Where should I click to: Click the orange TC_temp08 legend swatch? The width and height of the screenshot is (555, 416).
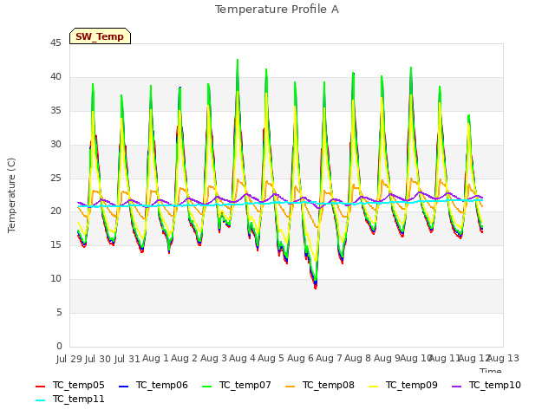coord(290,387)
